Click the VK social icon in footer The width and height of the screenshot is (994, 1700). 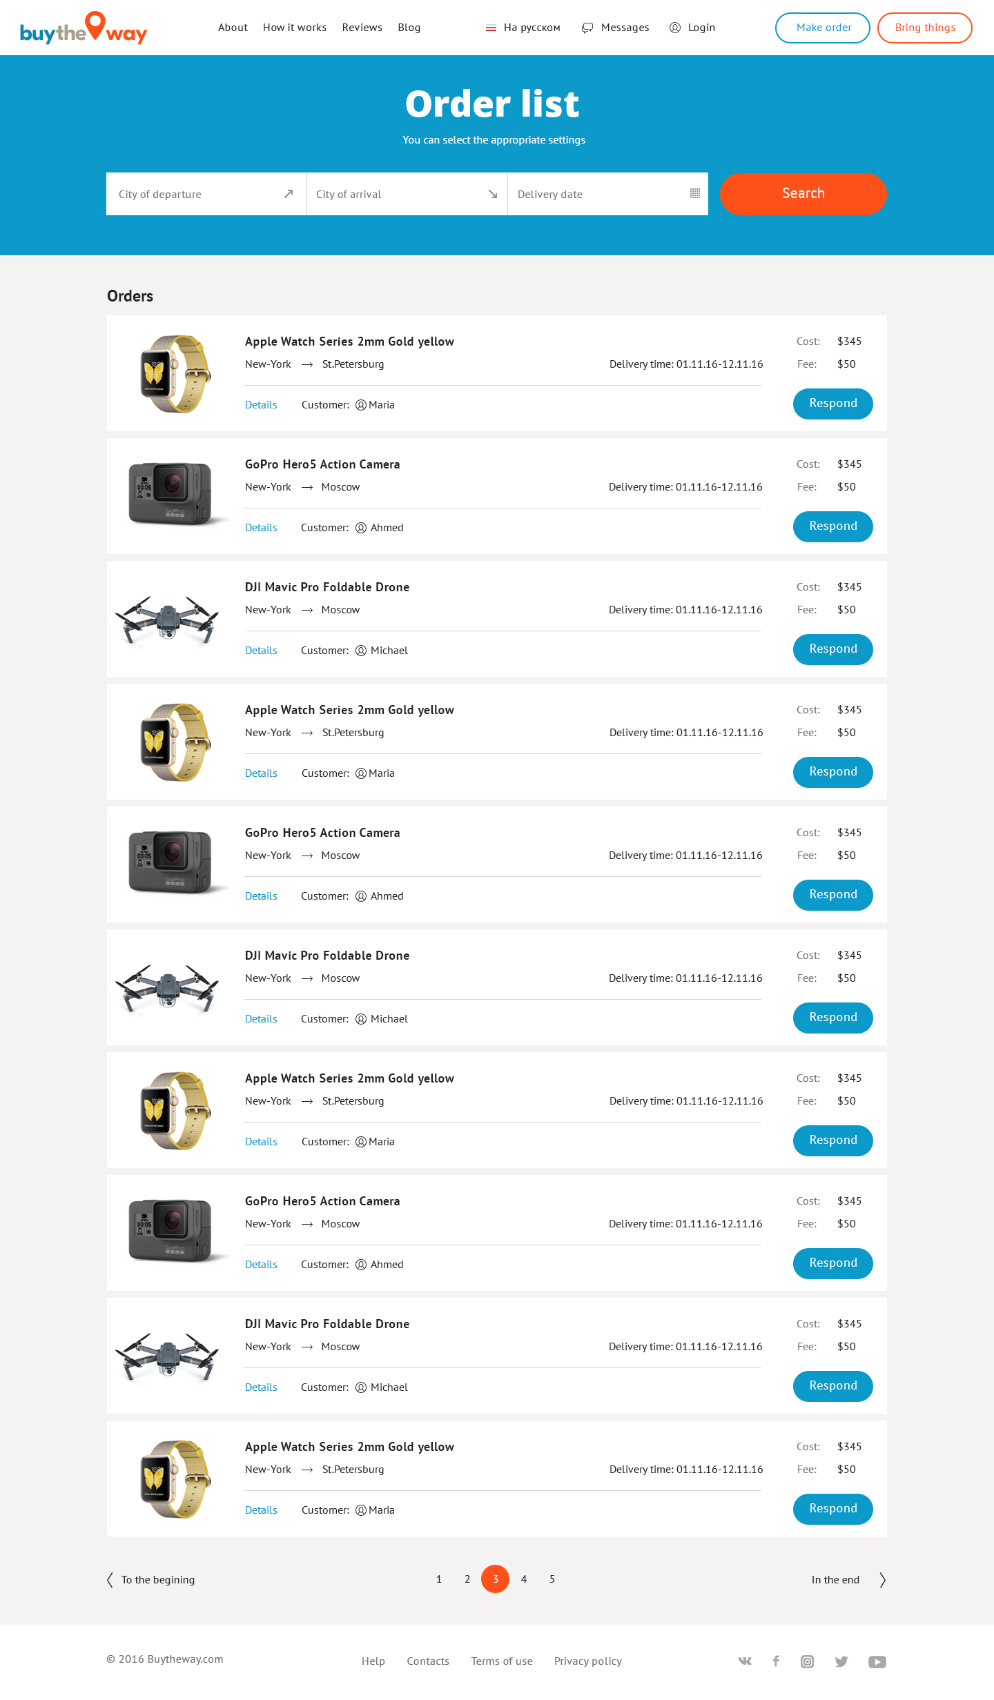[745, 1661]
